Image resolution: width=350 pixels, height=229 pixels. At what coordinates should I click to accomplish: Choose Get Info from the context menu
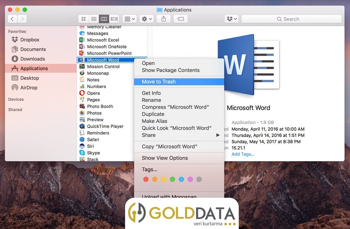[x=179, y=93]
